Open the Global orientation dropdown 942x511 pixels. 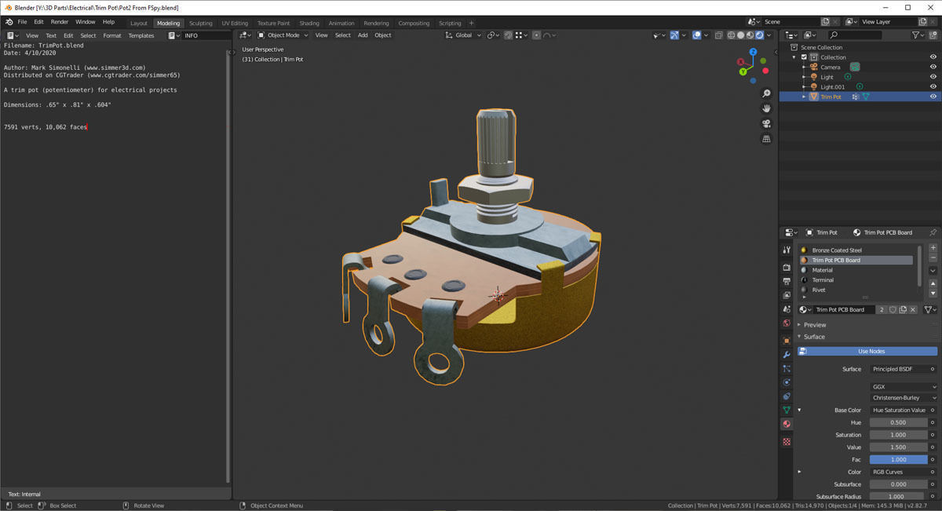click(462, 35)
